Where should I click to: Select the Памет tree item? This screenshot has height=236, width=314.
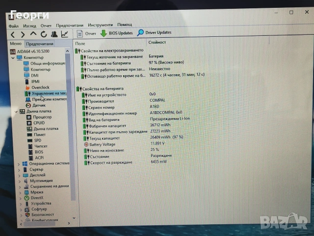[36, 134]
